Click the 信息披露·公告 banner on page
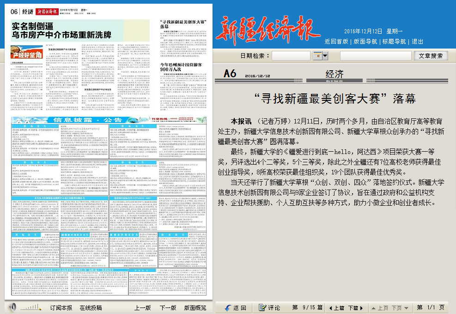The image size is (456, 314). [109, 120]
